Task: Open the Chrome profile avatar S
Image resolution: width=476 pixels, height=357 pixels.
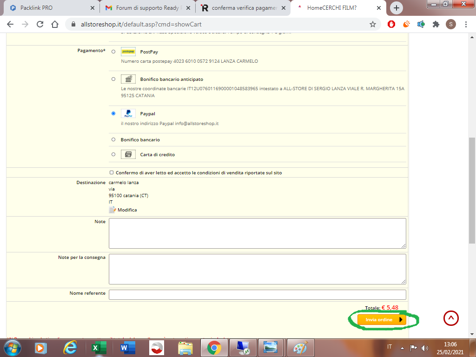Action: coord(451,24)
